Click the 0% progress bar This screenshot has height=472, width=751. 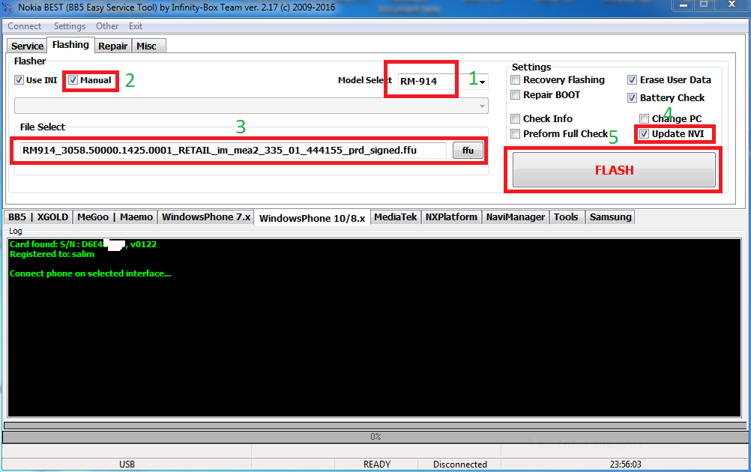coord(375,437)
